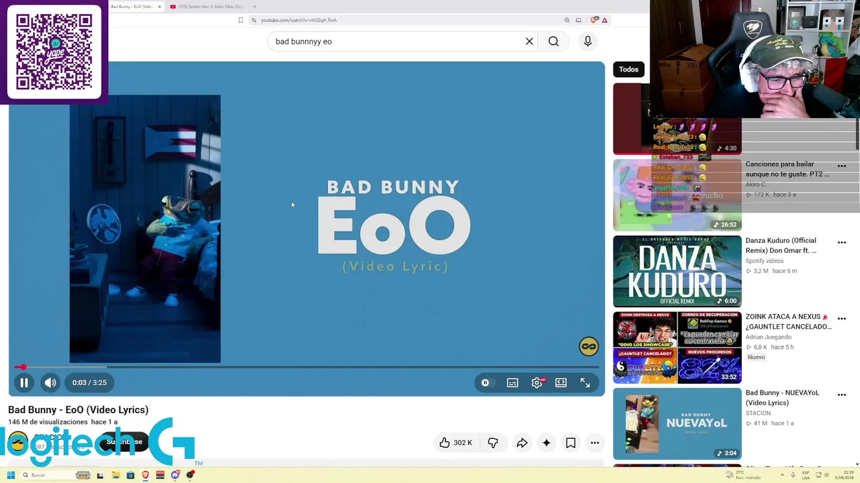Viewport: 860px width, 483px height.
Task: Click the 'Bad Bunny - EoO (Video Lyrics)' title
Action: tap(79, 410)
